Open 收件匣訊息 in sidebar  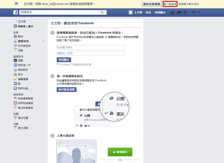pyautogui.click(x=22, y=46)
